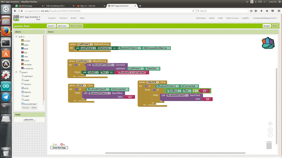Screen dimensions: 282x158
Task: Open the mutator gear on UNLOCK inner if block
Action: [x=154, y=90]
